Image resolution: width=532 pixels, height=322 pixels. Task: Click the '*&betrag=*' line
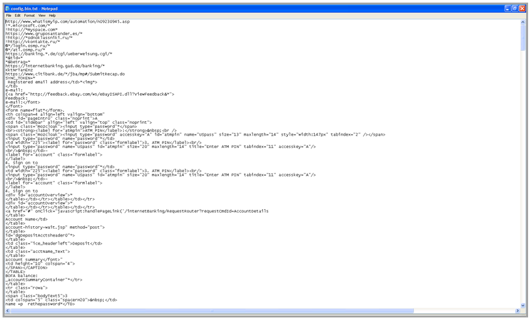click(x=18, y=62)
